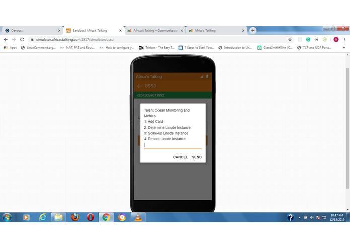This screenshot has width=350, height=248.
Task: Show more bookmarks with the chevron
Action: [344, 47]
